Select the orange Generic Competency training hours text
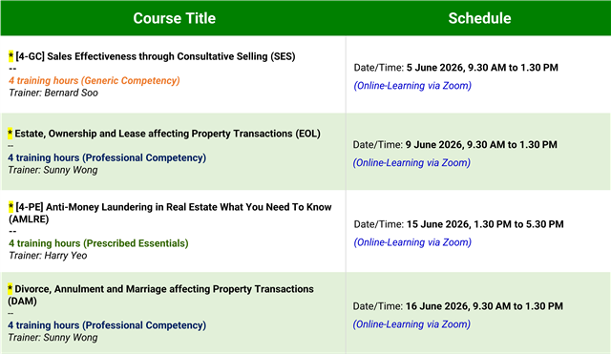 coord(95,80)
